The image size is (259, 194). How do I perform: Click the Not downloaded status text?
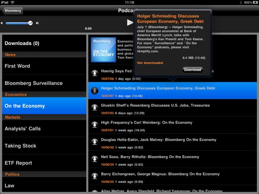pos(150,63)
